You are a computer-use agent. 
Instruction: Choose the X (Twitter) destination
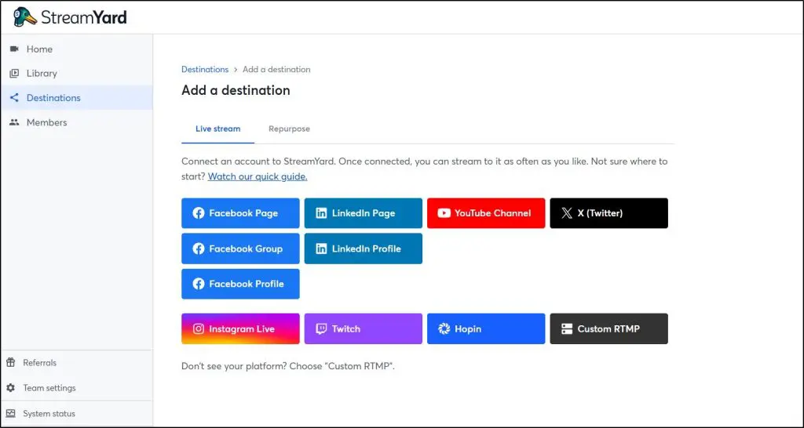[608, 213]
